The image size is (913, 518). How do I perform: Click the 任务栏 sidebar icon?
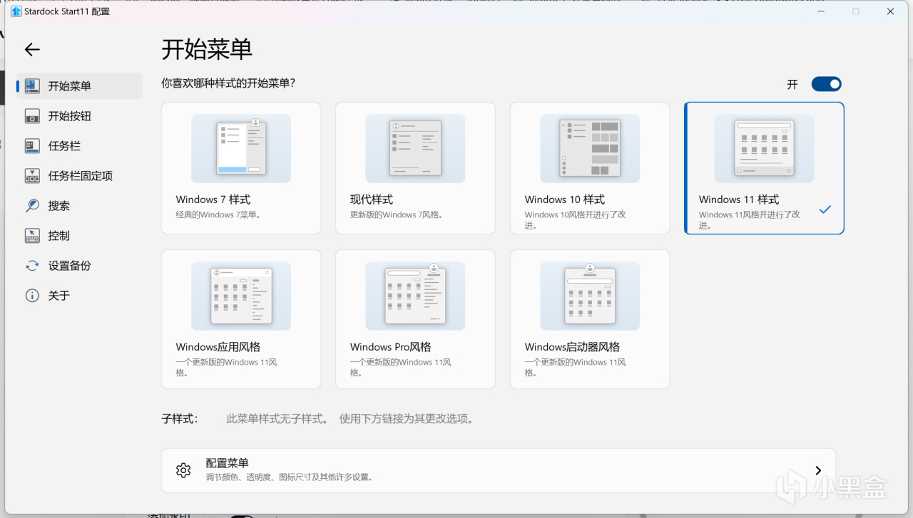(32, 146)
